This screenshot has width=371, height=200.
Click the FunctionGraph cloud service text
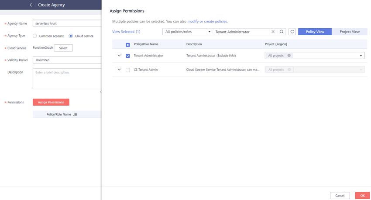(x=43, y=47)
